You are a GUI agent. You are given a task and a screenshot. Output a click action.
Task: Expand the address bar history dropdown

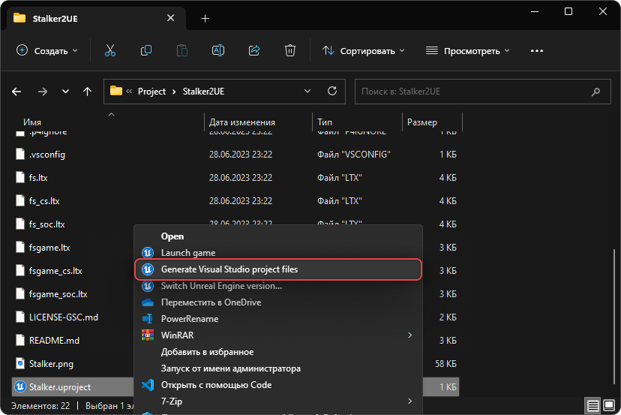tap(307, 91)
